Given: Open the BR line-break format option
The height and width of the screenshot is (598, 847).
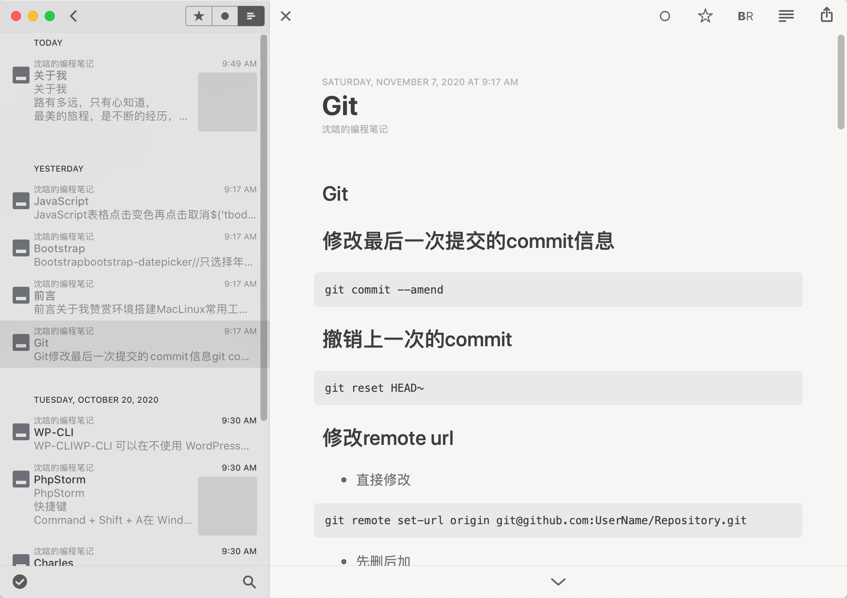Looking at the screenshot, I should point(745,16).
